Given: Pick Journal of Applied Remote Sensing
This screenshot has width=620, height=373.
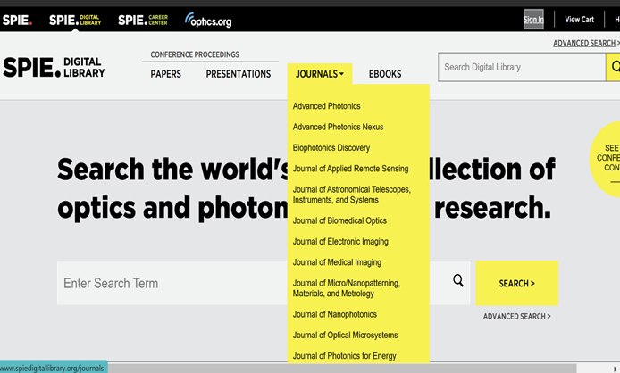Looking at the screenshot, I should tap(350, 169).
